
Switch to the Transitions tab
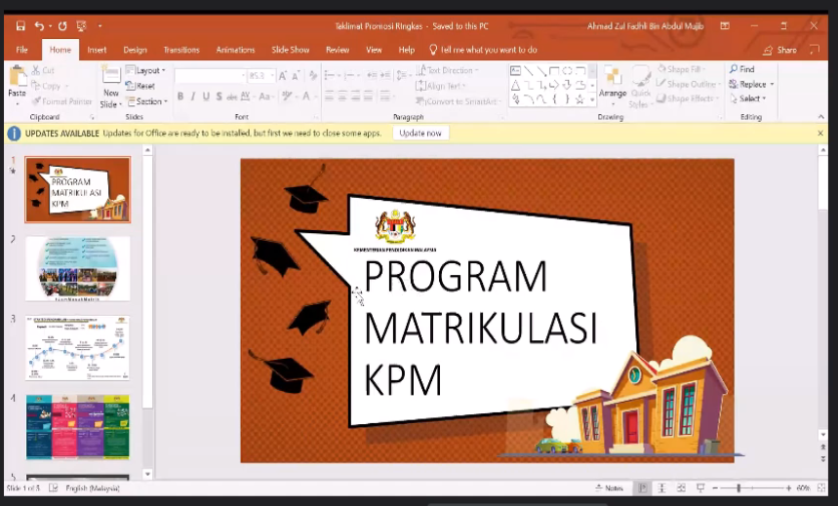tap(181, 50)
